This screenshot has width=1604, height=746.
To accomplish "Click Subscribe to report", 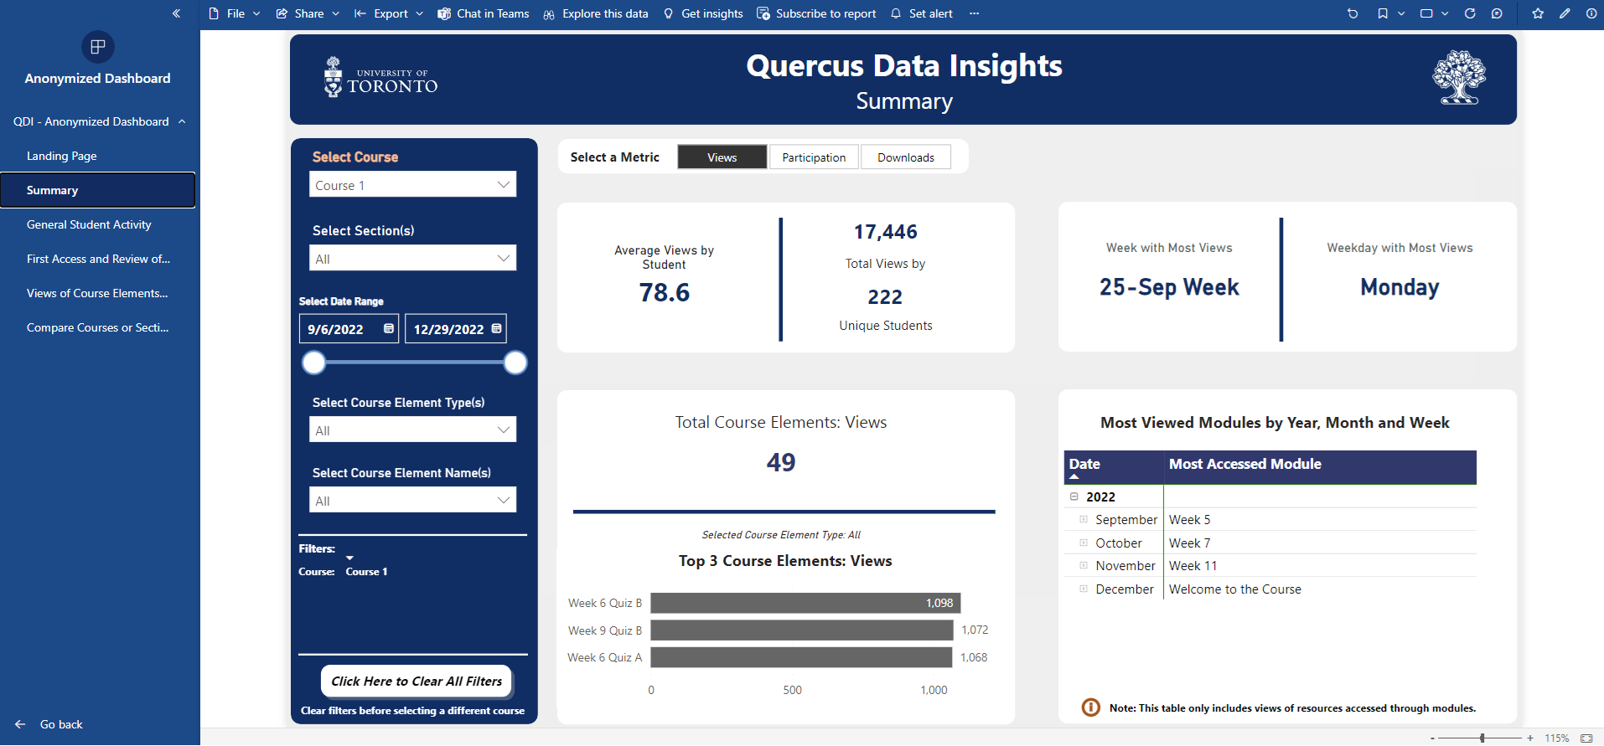I will pos(816,13).
